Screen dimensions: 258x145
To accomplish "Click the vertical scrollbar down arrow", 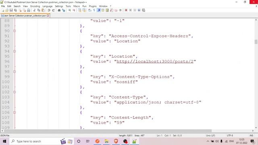I will point(256,128).
